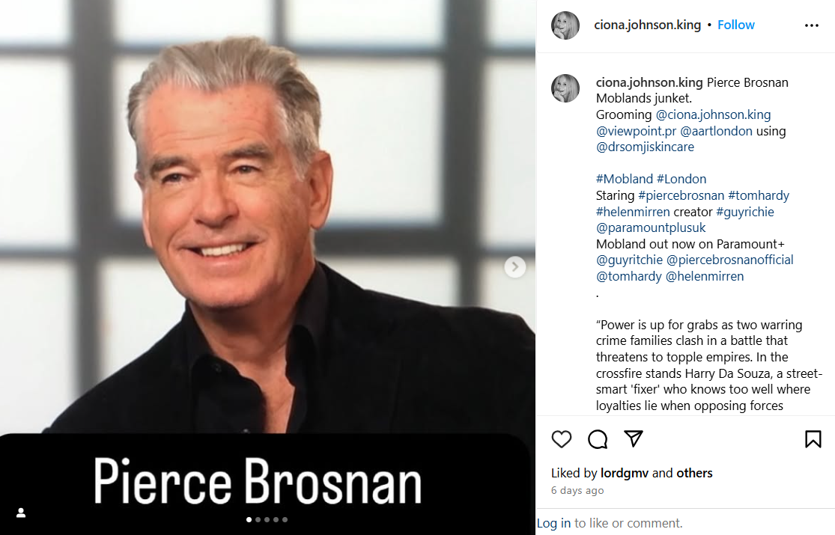Advance to the next carousel photo
The height and width of the screenshot is (535, 835).
515,266
